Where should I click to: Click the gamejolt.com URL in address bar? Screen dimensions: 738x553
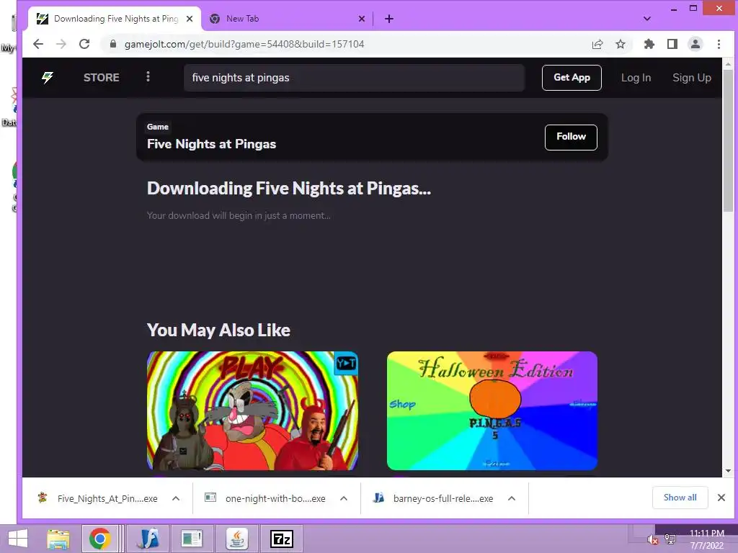pos(244,44)
